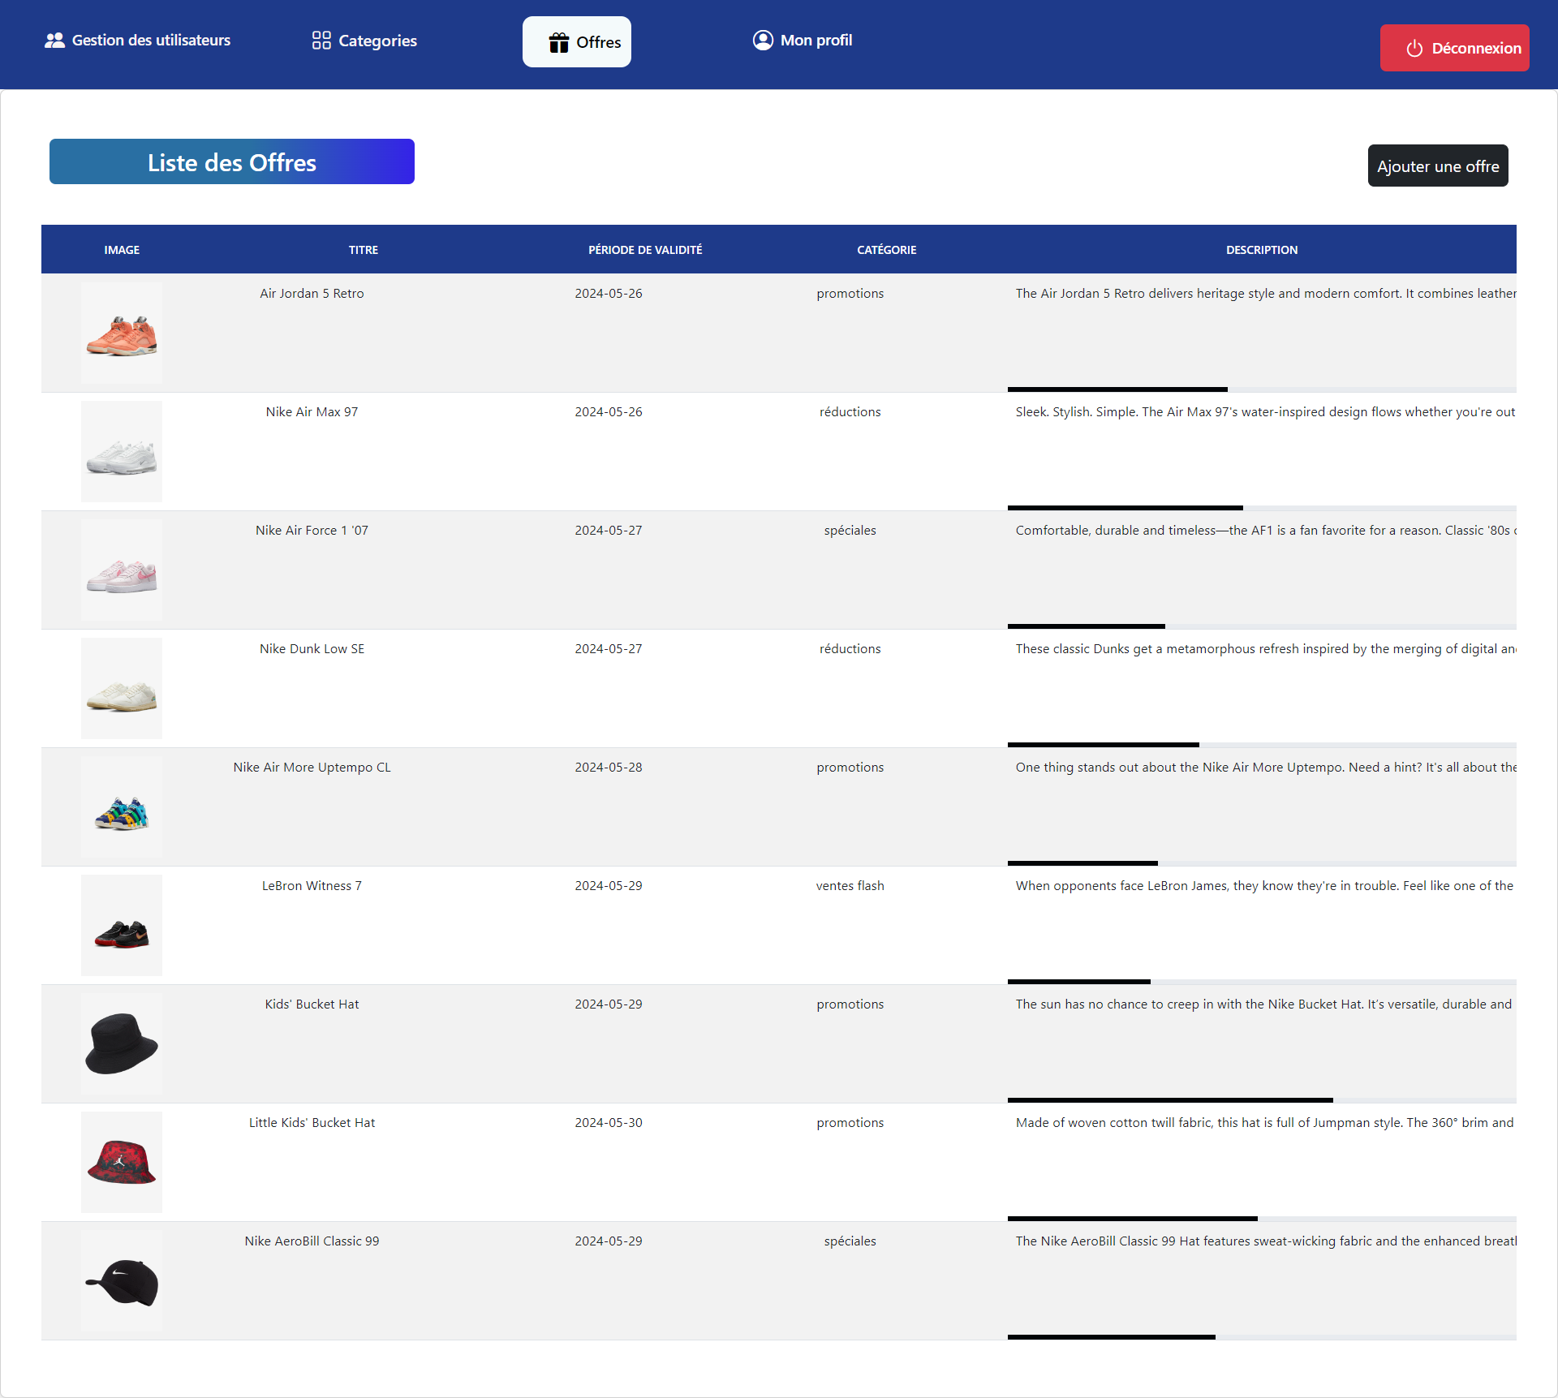1558x1398 pixels.
Task: Click date 2024-05-26 in Air Jordan row
Action: (609, 294)
